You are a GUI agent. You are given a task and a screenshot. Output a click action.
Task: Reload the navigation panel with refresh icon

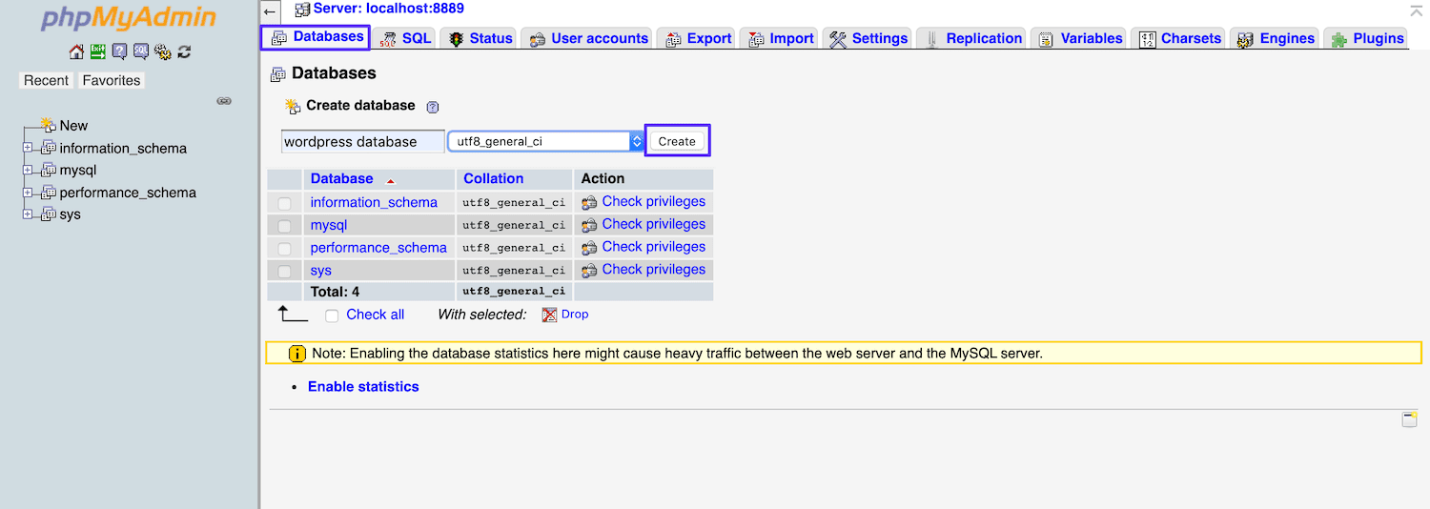tap(184, 51)
